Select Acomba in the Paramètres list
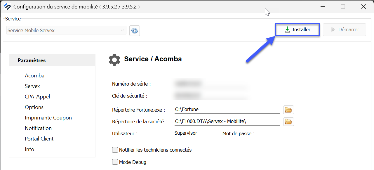Viewport: 374px width, 170px height. 34,76
